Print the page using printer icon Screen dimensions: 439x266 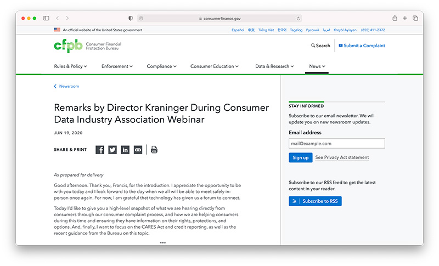154,150
